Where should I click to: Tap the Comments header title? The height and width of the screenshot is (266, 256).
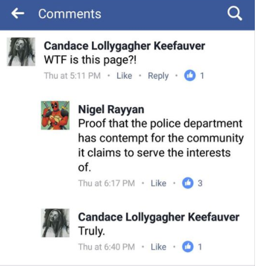pos(70,14)
